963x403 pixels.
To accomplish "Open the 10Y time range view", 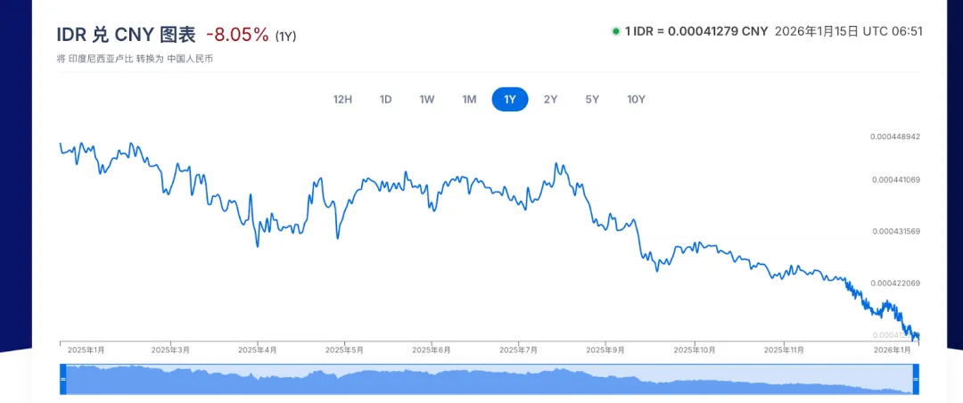I will pos(636,99).
